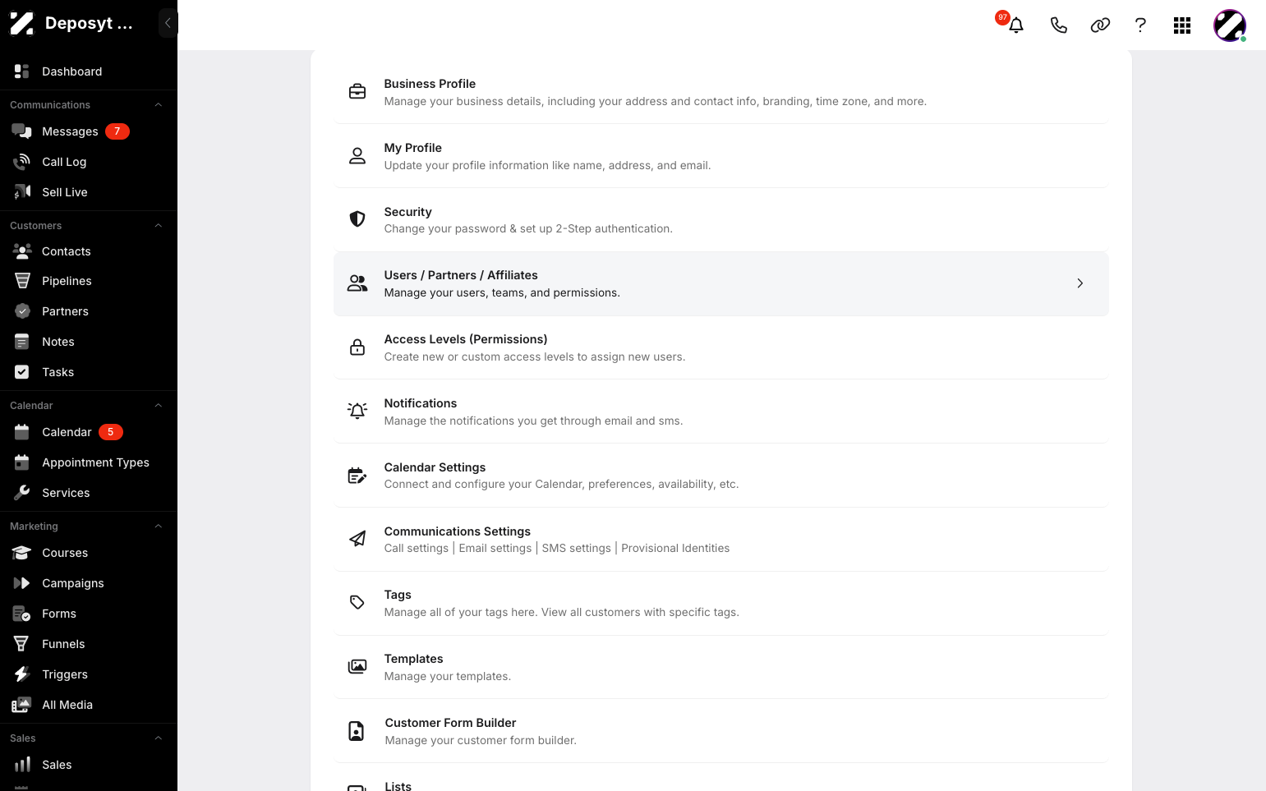1266x791 pixels.
Task: Open the notifications bell icon
Action: tap(1016, 25)
